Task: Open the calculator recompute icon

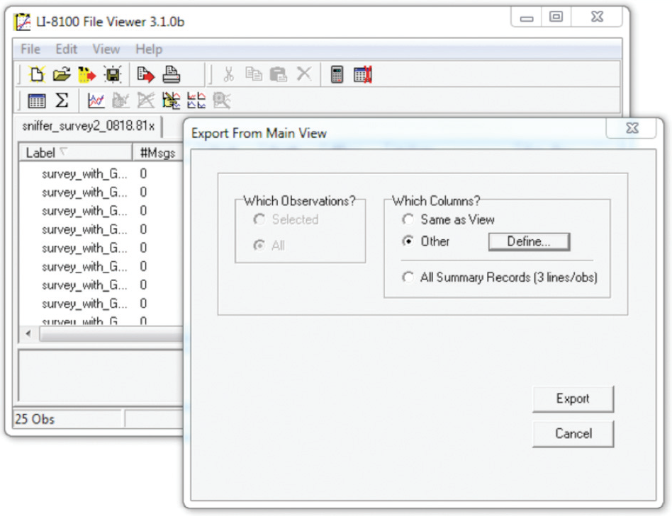Action: (x=337, y=74)
